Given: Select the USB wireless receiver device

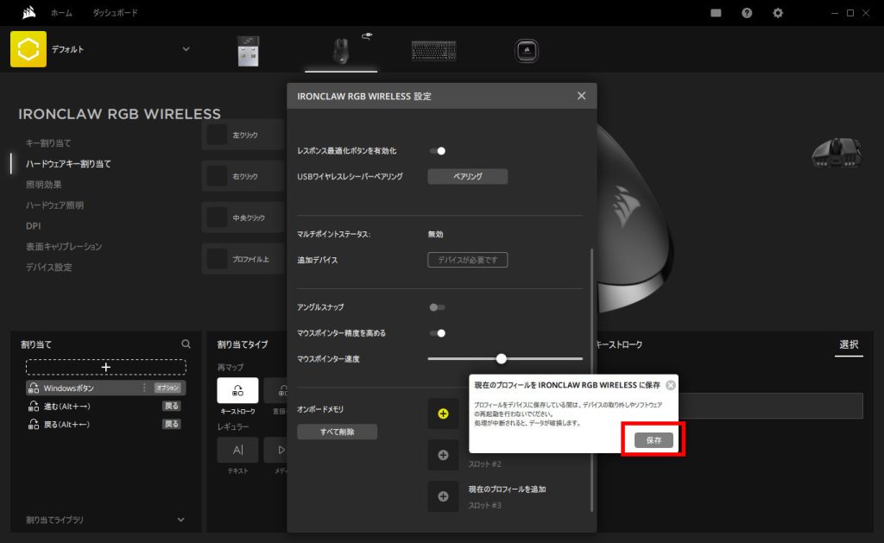Looking at the screenshot, I should coord(248,51).
